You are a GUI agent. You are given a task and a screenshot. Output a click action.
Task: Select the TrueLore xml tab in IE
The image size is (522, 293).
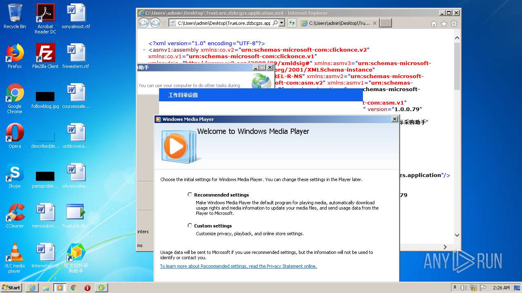(x=338, y=23)
